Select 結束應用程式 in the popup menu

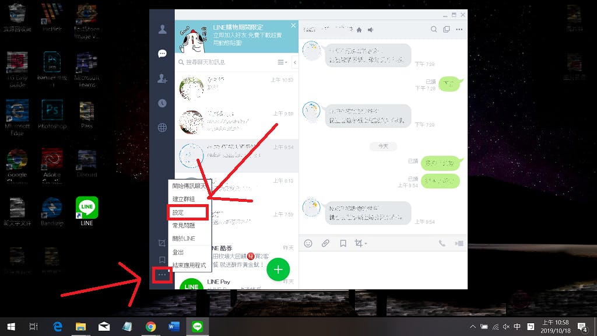(189, 265)
